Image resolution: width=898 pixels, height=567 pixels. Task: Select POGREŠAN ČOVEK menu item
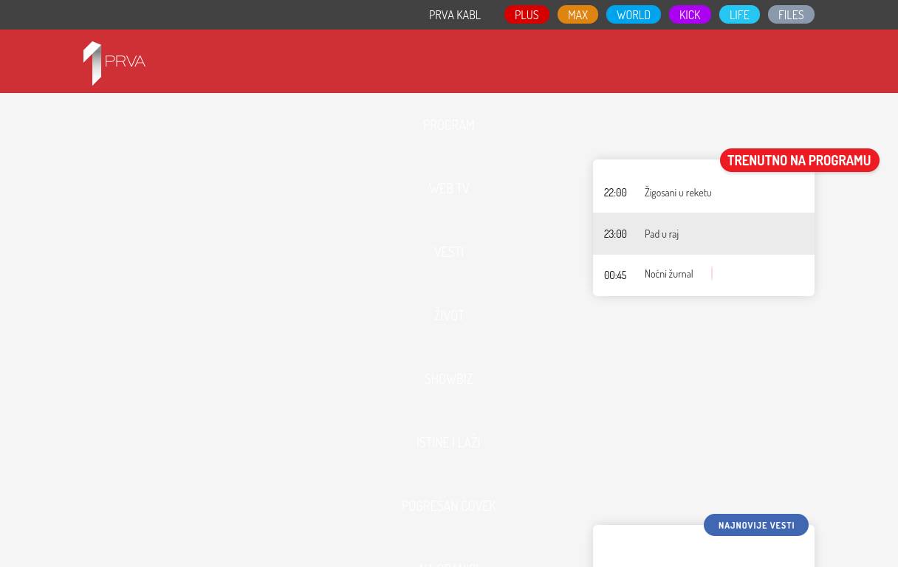coord(448,506)
